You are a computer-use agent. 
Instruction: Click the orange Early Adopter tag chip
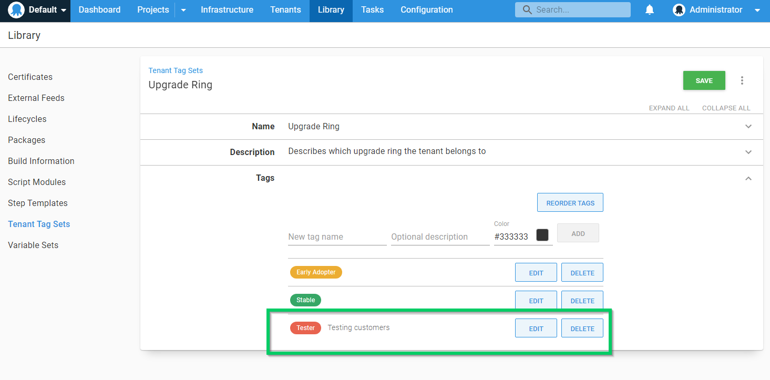coord(316,272)
